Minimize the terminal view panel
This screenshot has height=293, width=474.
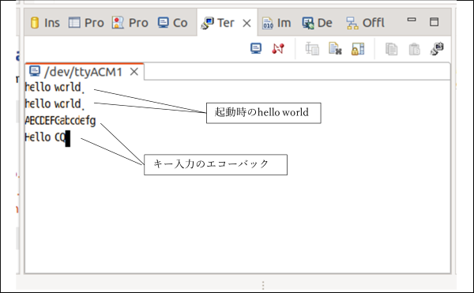[x=412, y=20]
